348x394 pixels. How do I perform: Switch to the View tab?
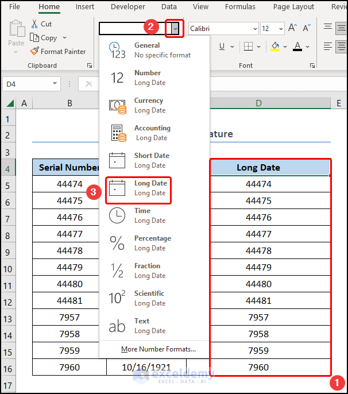(200, 7)
